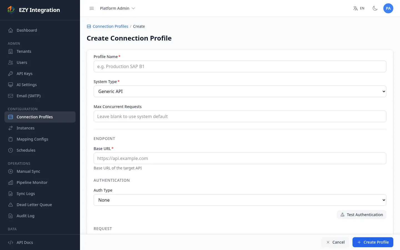
Task: Toggle the sidebar hamburger menu
Action: (x=92, y=8)
